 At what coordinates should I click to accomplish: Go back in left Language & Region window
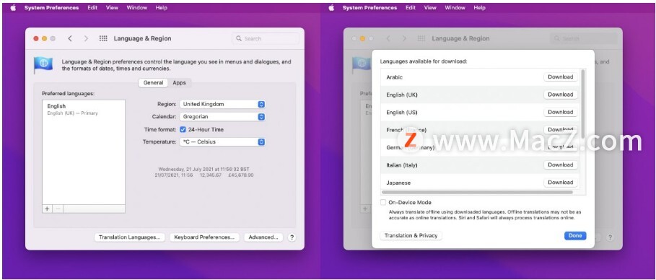click(x=70, y=38)
